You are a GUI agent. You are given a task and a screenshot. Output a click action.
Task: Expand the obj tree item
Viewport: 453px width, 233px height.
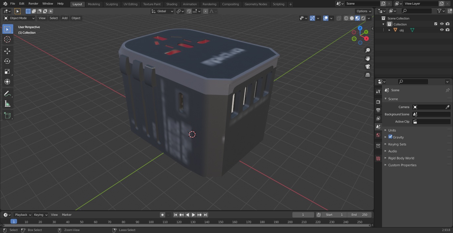click(x=389, y=30)
